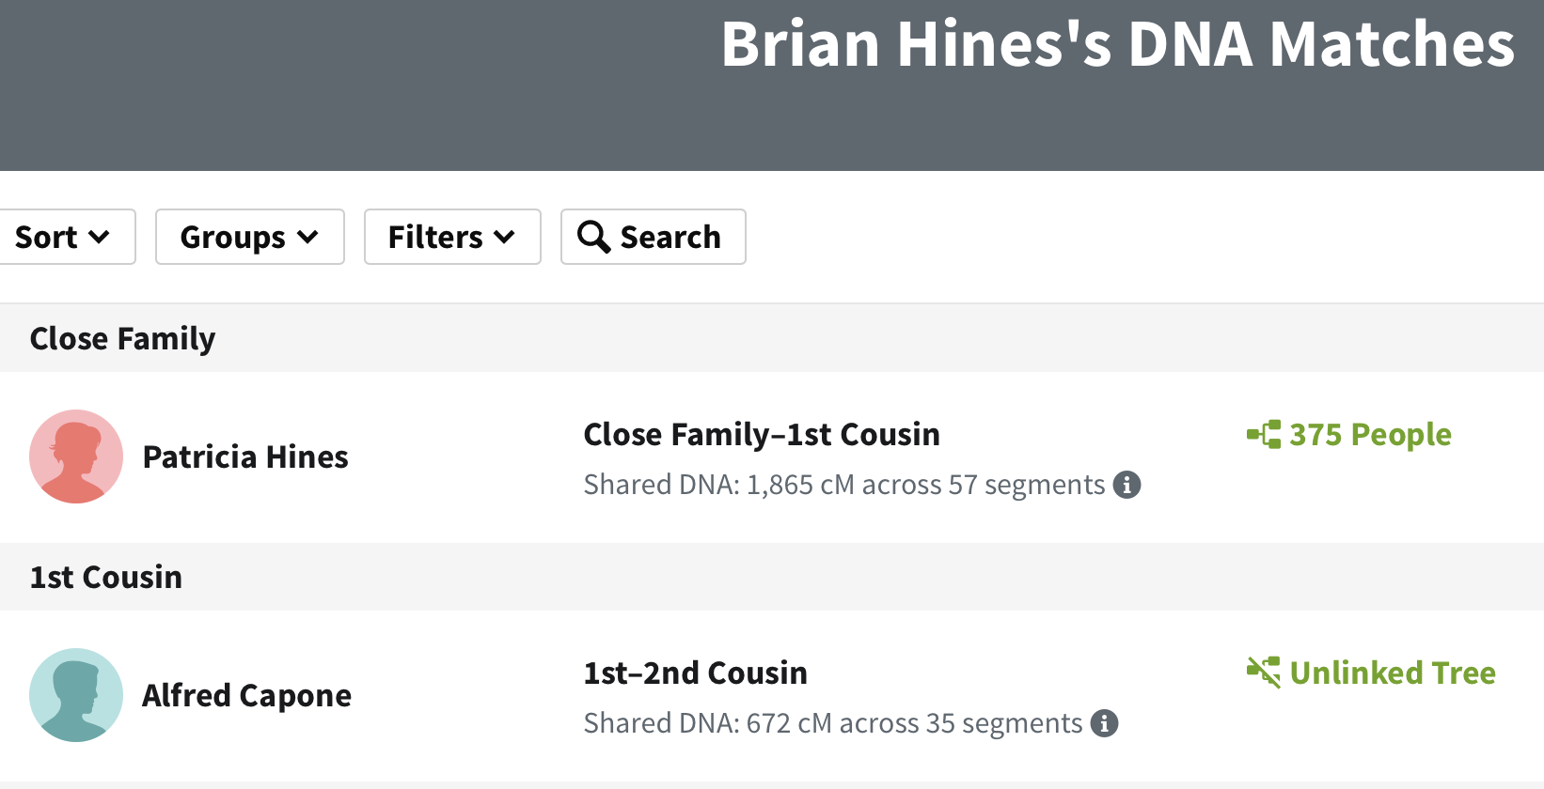This screenshot has width=1544, height=789.
Task: Click the tree icon next to 375 People
Action: point(1263,434)
